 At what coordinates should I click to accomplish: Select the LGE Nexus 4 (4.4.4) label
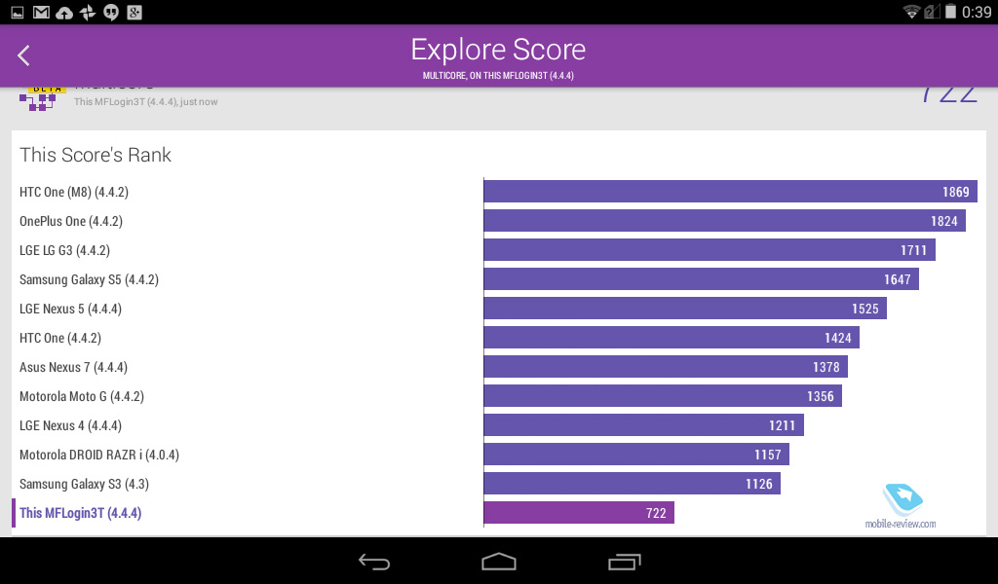(x=70, y=425)
